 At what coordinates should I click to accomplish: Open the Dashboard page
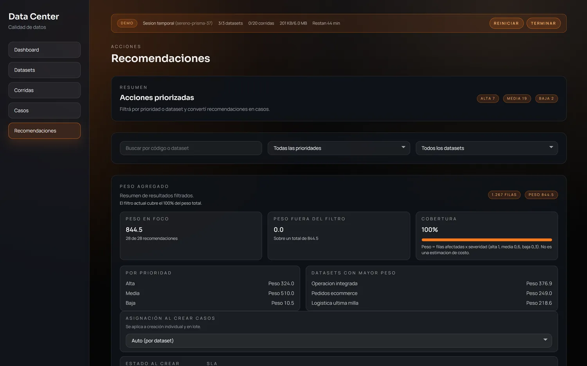[44, 50]
